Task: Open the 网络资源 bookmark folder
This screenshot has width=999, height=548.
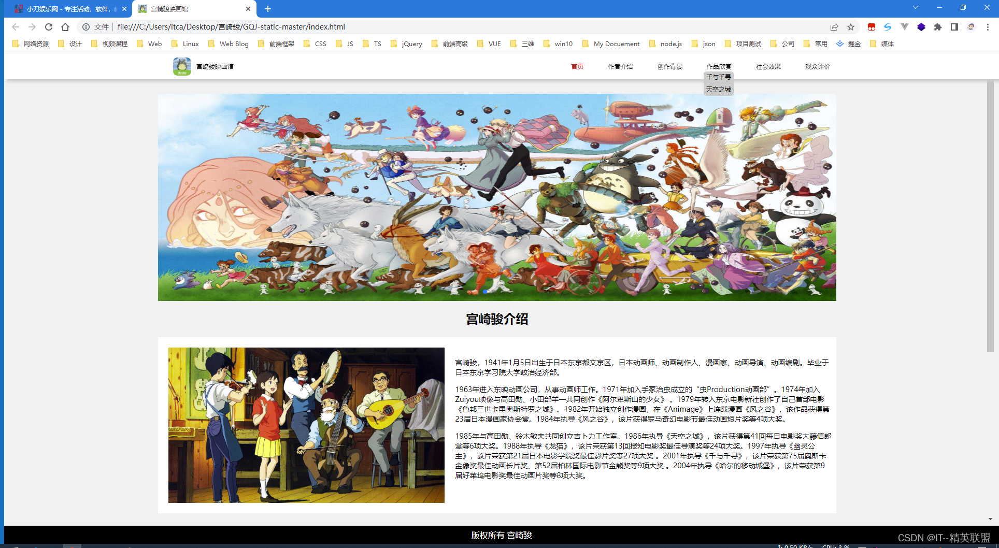Action: (31, 44)
